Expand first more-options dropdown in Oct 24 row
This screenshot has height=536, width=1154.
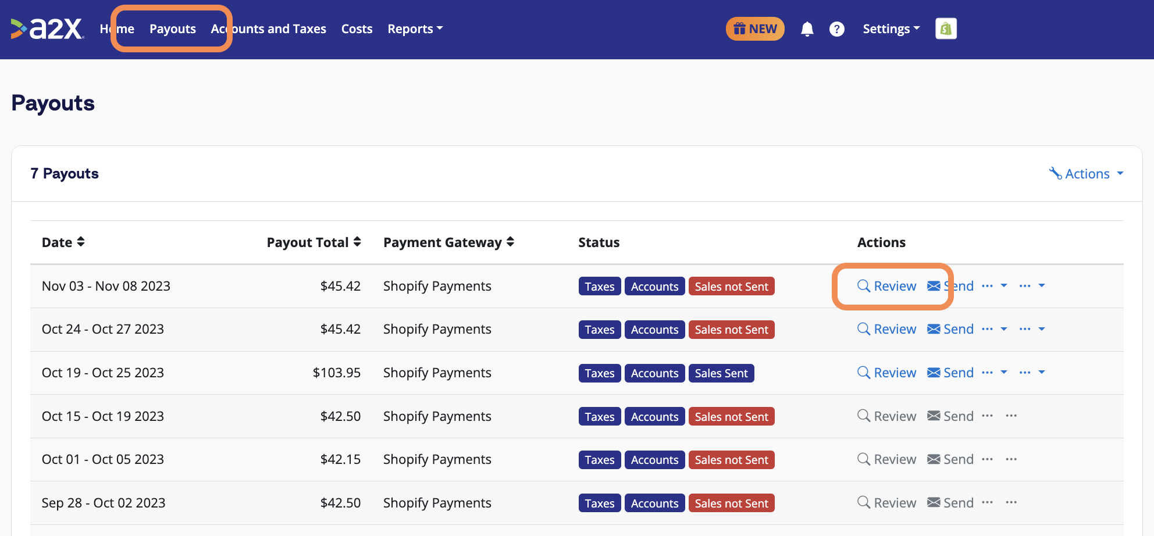click(x=995, y=329)
